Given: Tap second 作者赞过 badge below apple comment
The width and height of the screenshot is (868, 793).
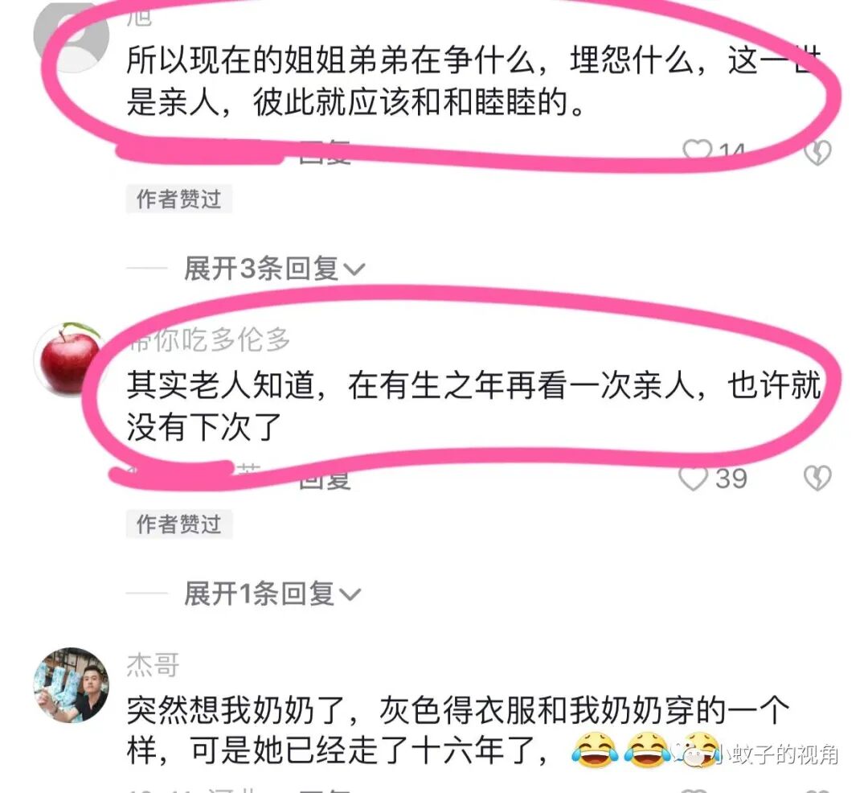Looking at the screenshot, I should coord(178,524).
